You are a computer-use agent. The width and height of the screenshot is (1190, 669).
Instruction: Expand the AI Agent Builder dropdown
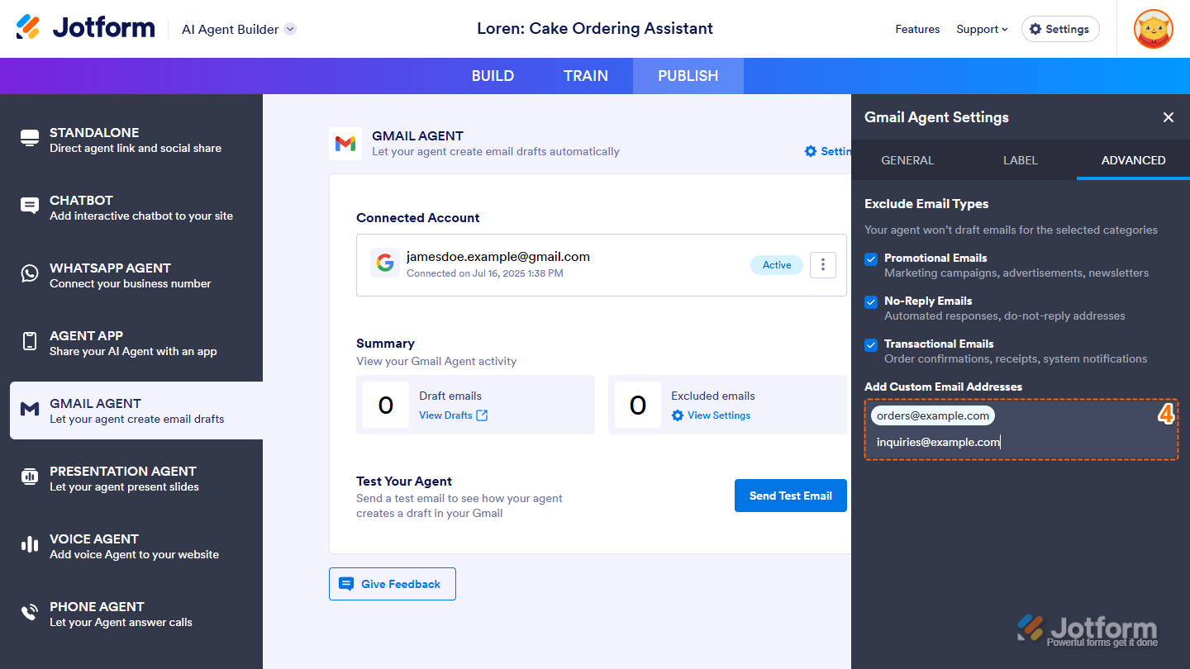290,29
